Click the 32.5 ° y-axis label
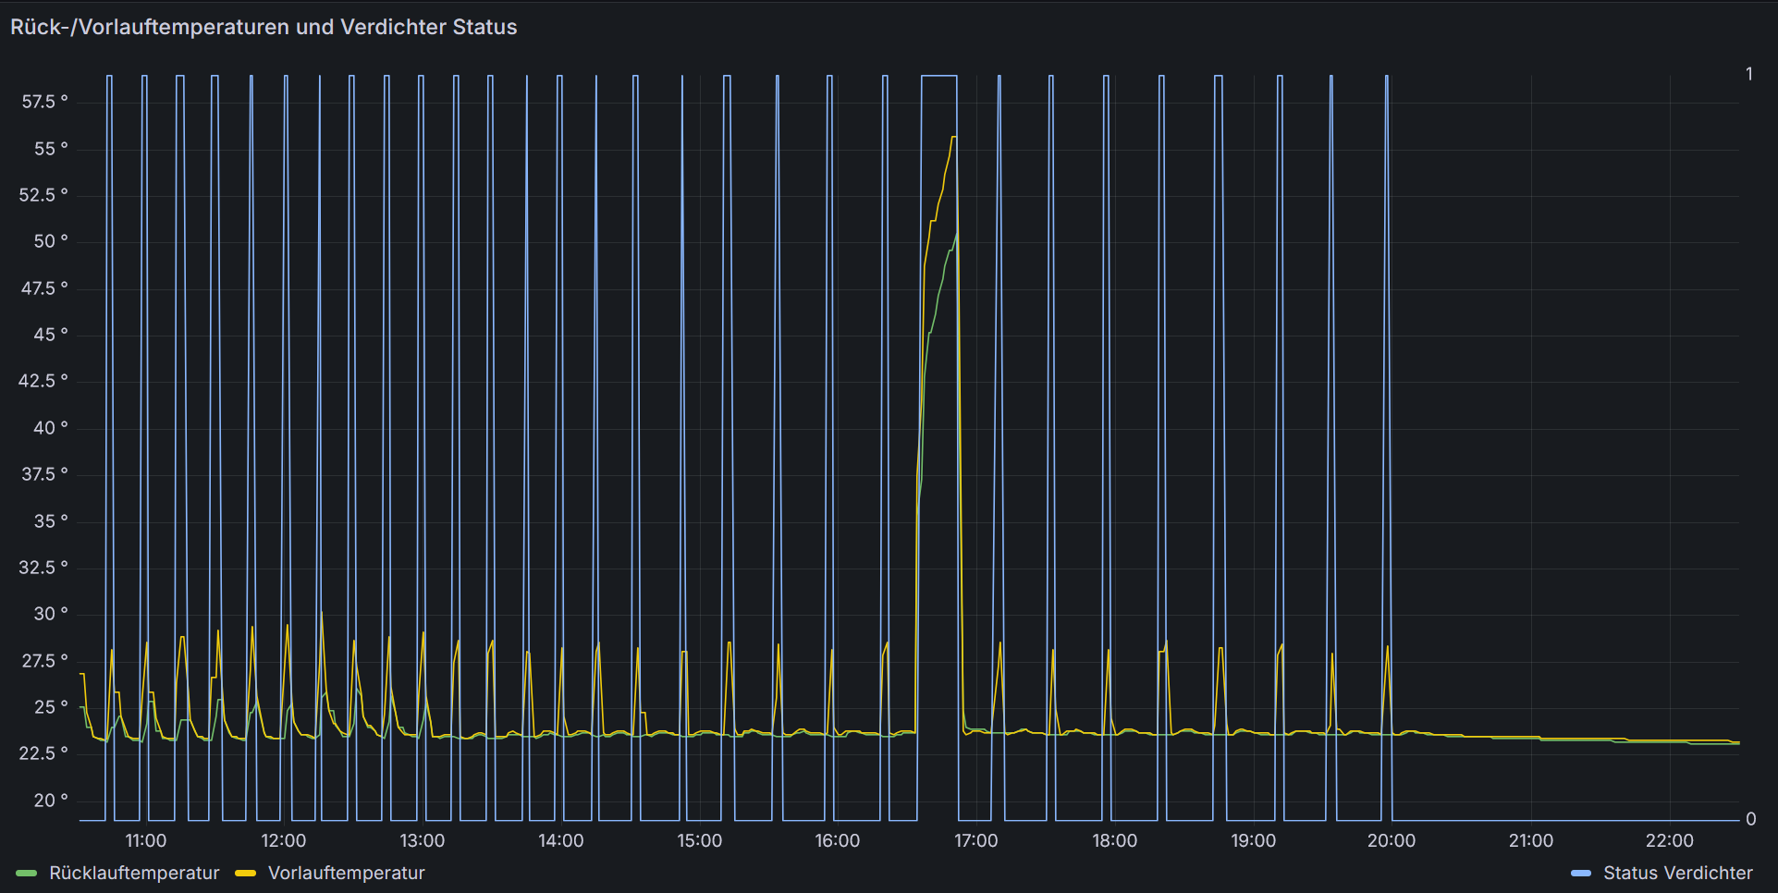Screen dimensions: 1778x893 pyautogui.click(x=43, y=568)
